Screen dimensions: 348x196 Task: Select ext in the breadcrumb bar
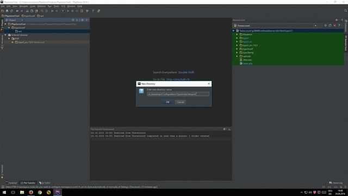pyautogui.click(x=41, y=16)
